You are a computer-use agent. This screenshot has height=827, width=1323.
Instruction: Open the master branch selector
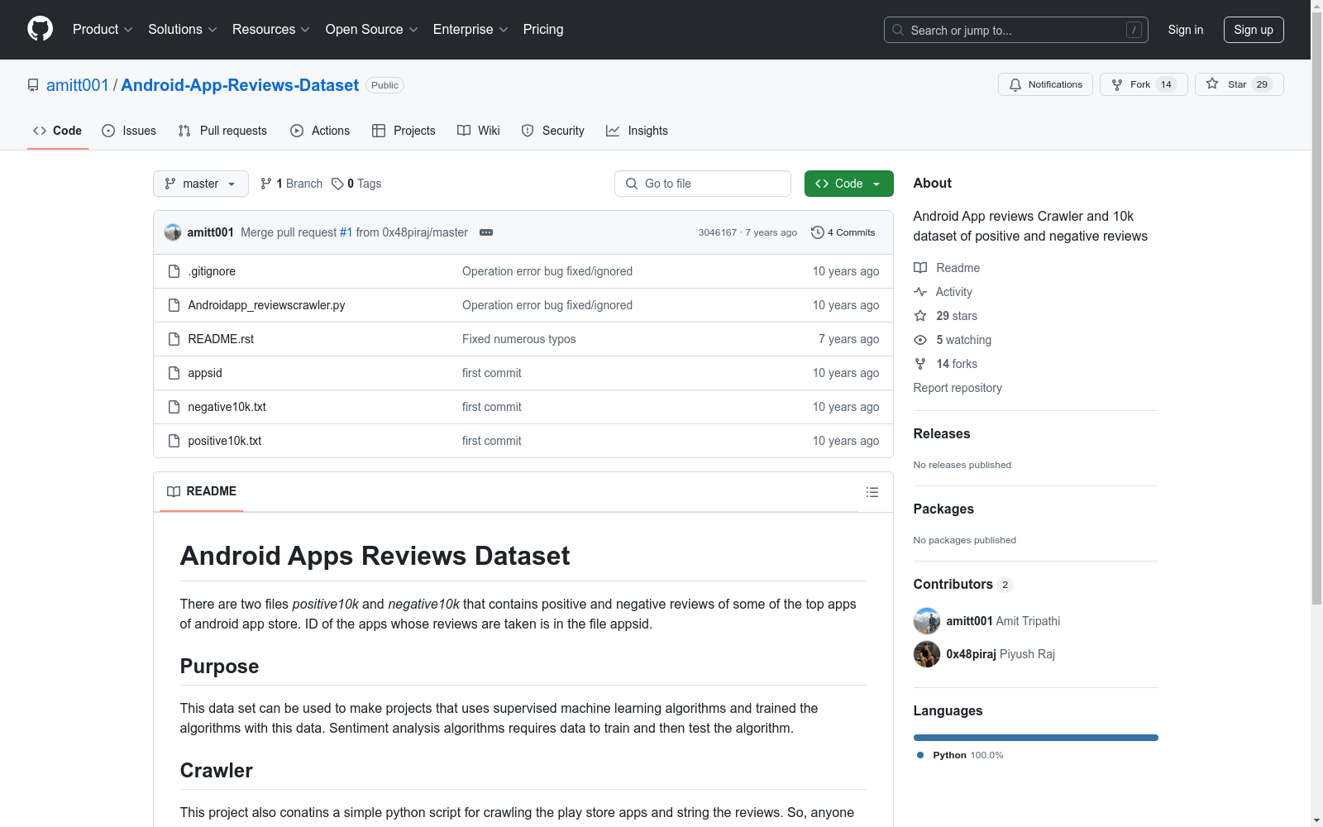point(201,184)
